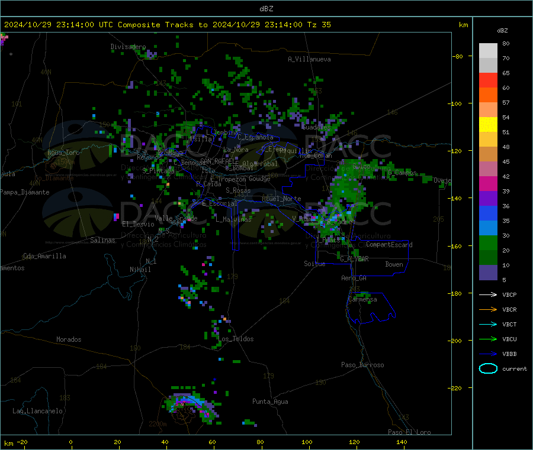Click the Divisadero location label
Screen dimensions: 533x450
pyautogui.click(x=128, y=47)
